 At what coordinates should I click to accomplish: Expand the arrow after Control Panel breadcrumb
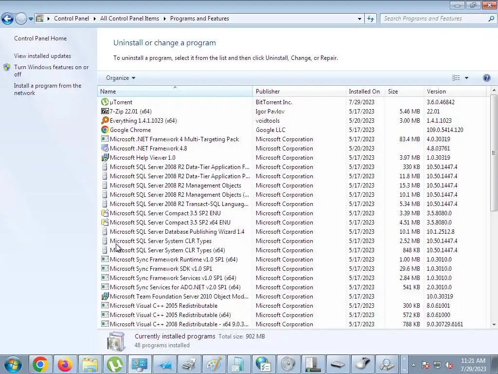tap(95, 19)
